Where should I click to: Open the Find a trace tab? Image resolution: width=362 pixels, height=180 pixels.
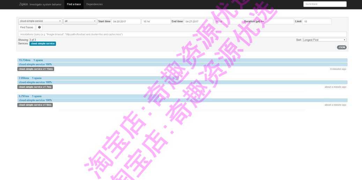point(74,5)
